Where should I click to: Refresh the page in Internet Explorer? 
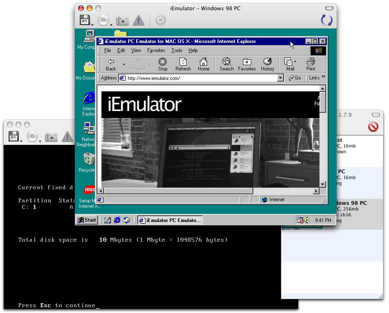click(x=183, y=64)
